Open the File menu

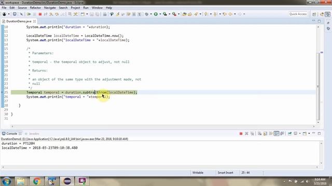tap(4, 8)
